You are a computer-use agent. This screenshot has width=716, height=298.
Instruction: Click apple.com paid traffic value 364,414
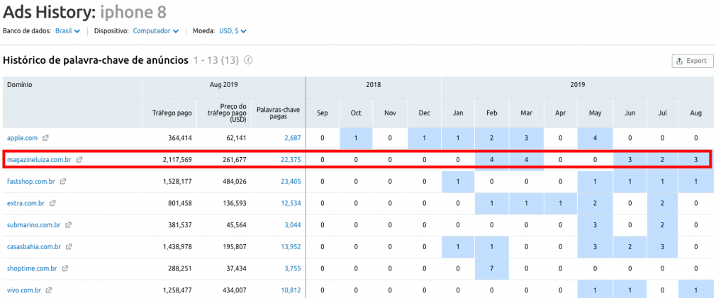[179, 138]
